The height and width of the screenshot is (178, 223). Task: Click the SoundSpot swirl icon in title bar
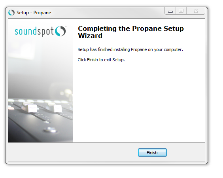pos(11,13)
